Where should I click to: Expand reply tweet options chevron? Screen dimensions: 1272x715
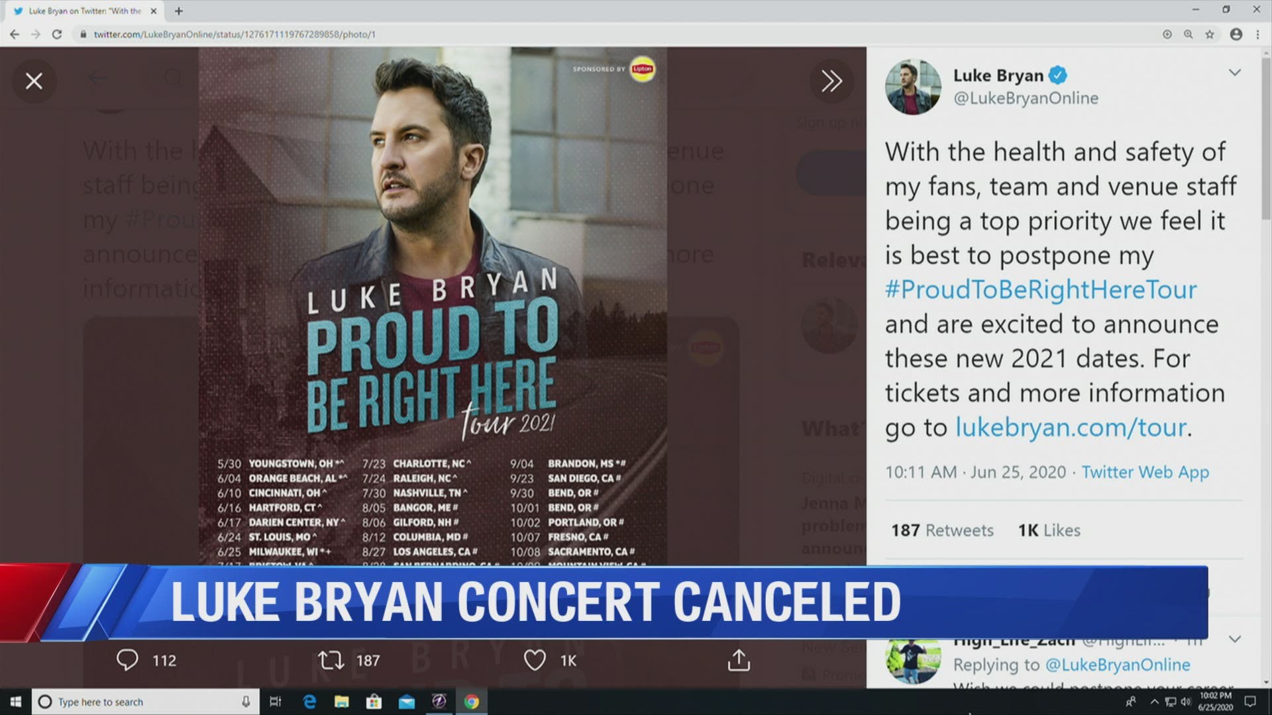1235,640
